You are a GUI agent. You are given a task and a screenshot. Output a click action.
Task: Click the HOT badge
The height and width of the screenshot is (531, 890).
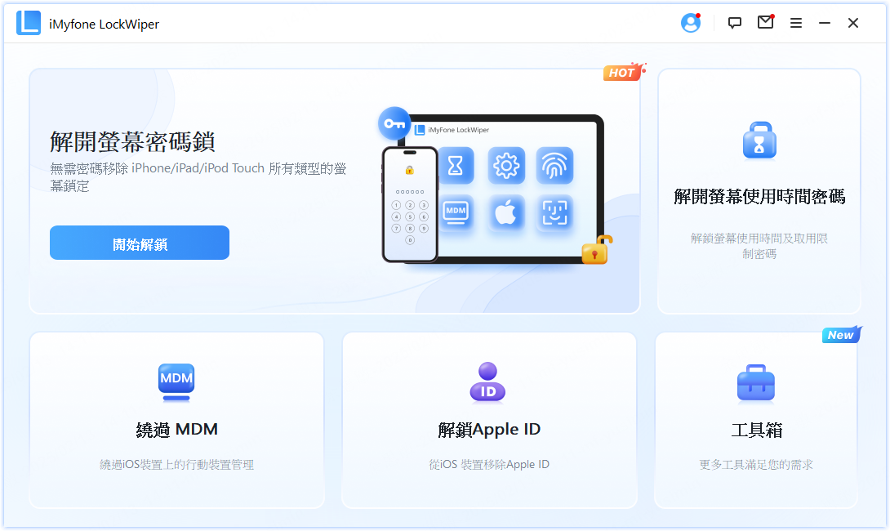tap(623, 72)
